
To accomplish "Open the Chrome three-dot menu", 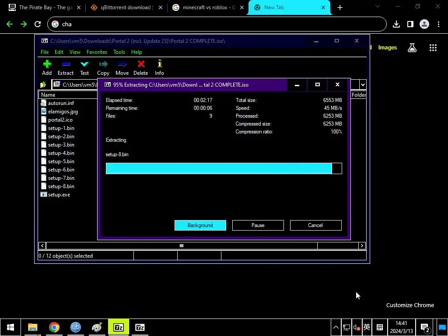I will tap(438, 24).
